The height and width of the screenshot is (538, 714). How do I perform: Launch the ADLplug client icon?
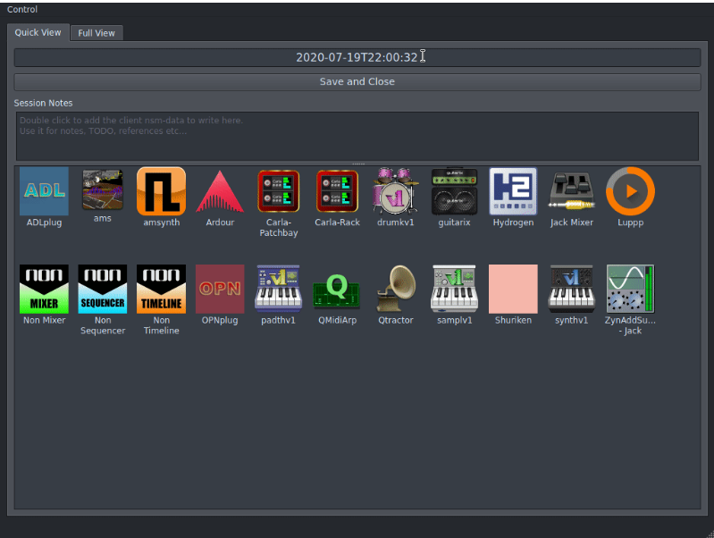pyautogui.click(x=44, y=191)
